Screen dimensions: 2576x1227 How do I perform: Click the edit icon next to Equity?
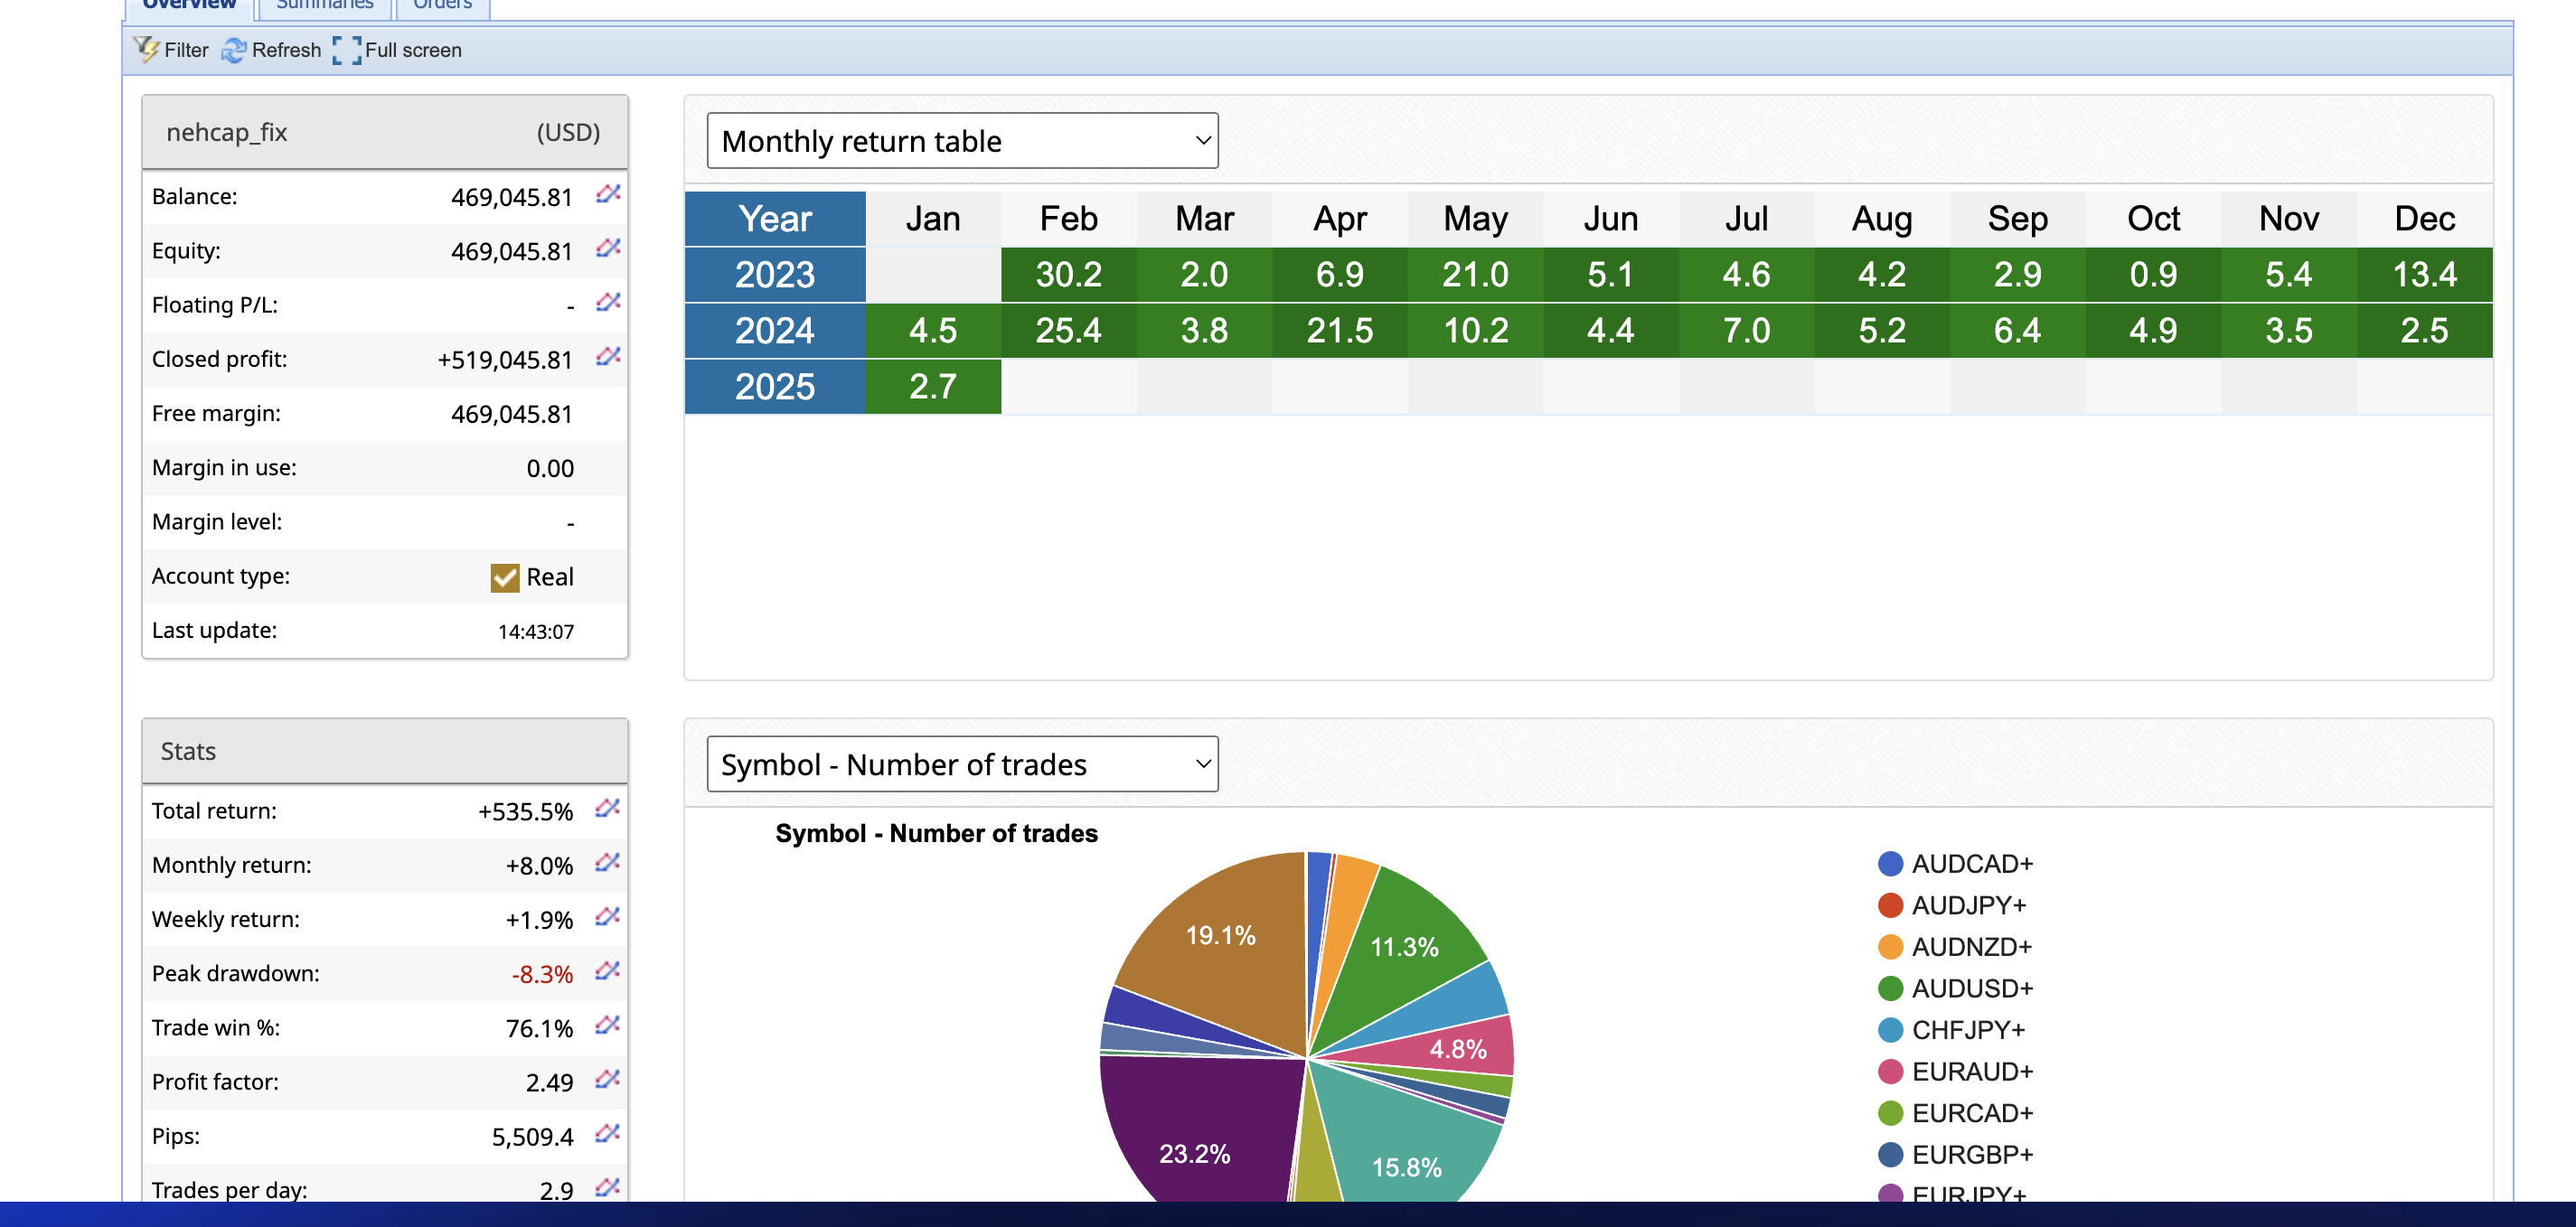608,248
